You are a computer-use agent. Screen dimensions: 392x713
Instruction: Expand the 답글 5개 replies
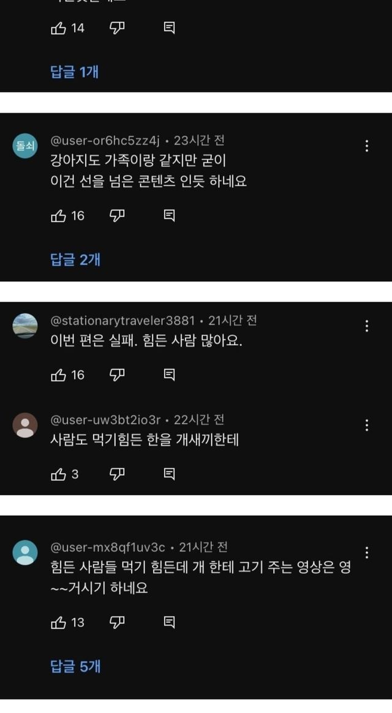75,666
